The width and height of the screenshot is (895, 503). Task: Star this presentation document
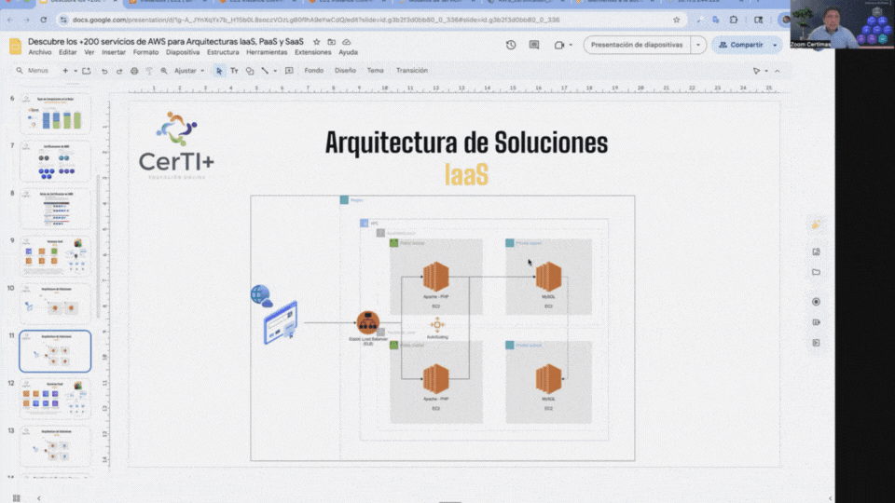[317, 42]
